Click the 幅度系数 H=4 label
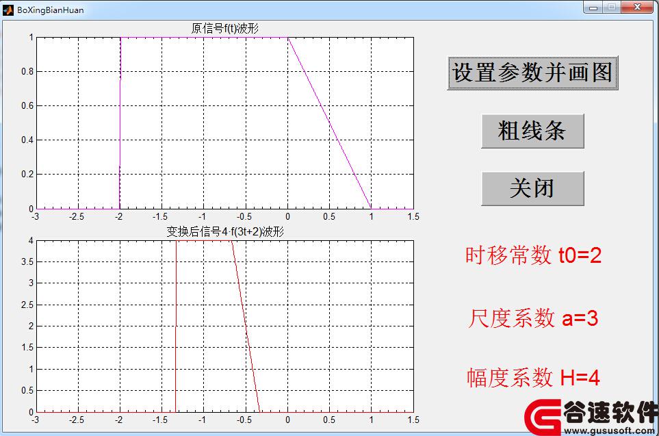Viewport: 659px width, 436px height. (533, 377)
